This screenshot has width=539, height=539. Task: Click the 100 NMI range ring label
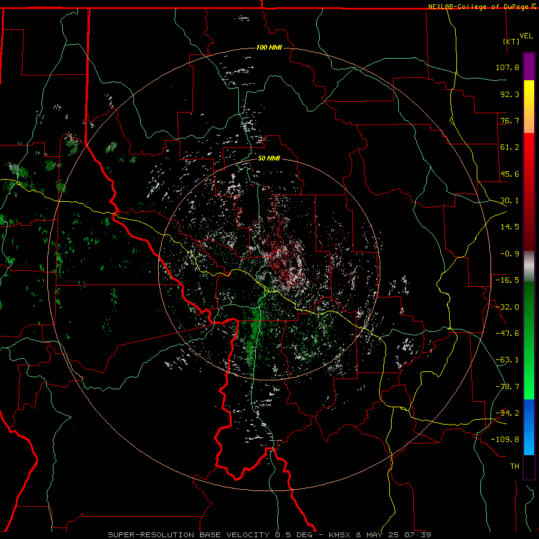(269, 47)
